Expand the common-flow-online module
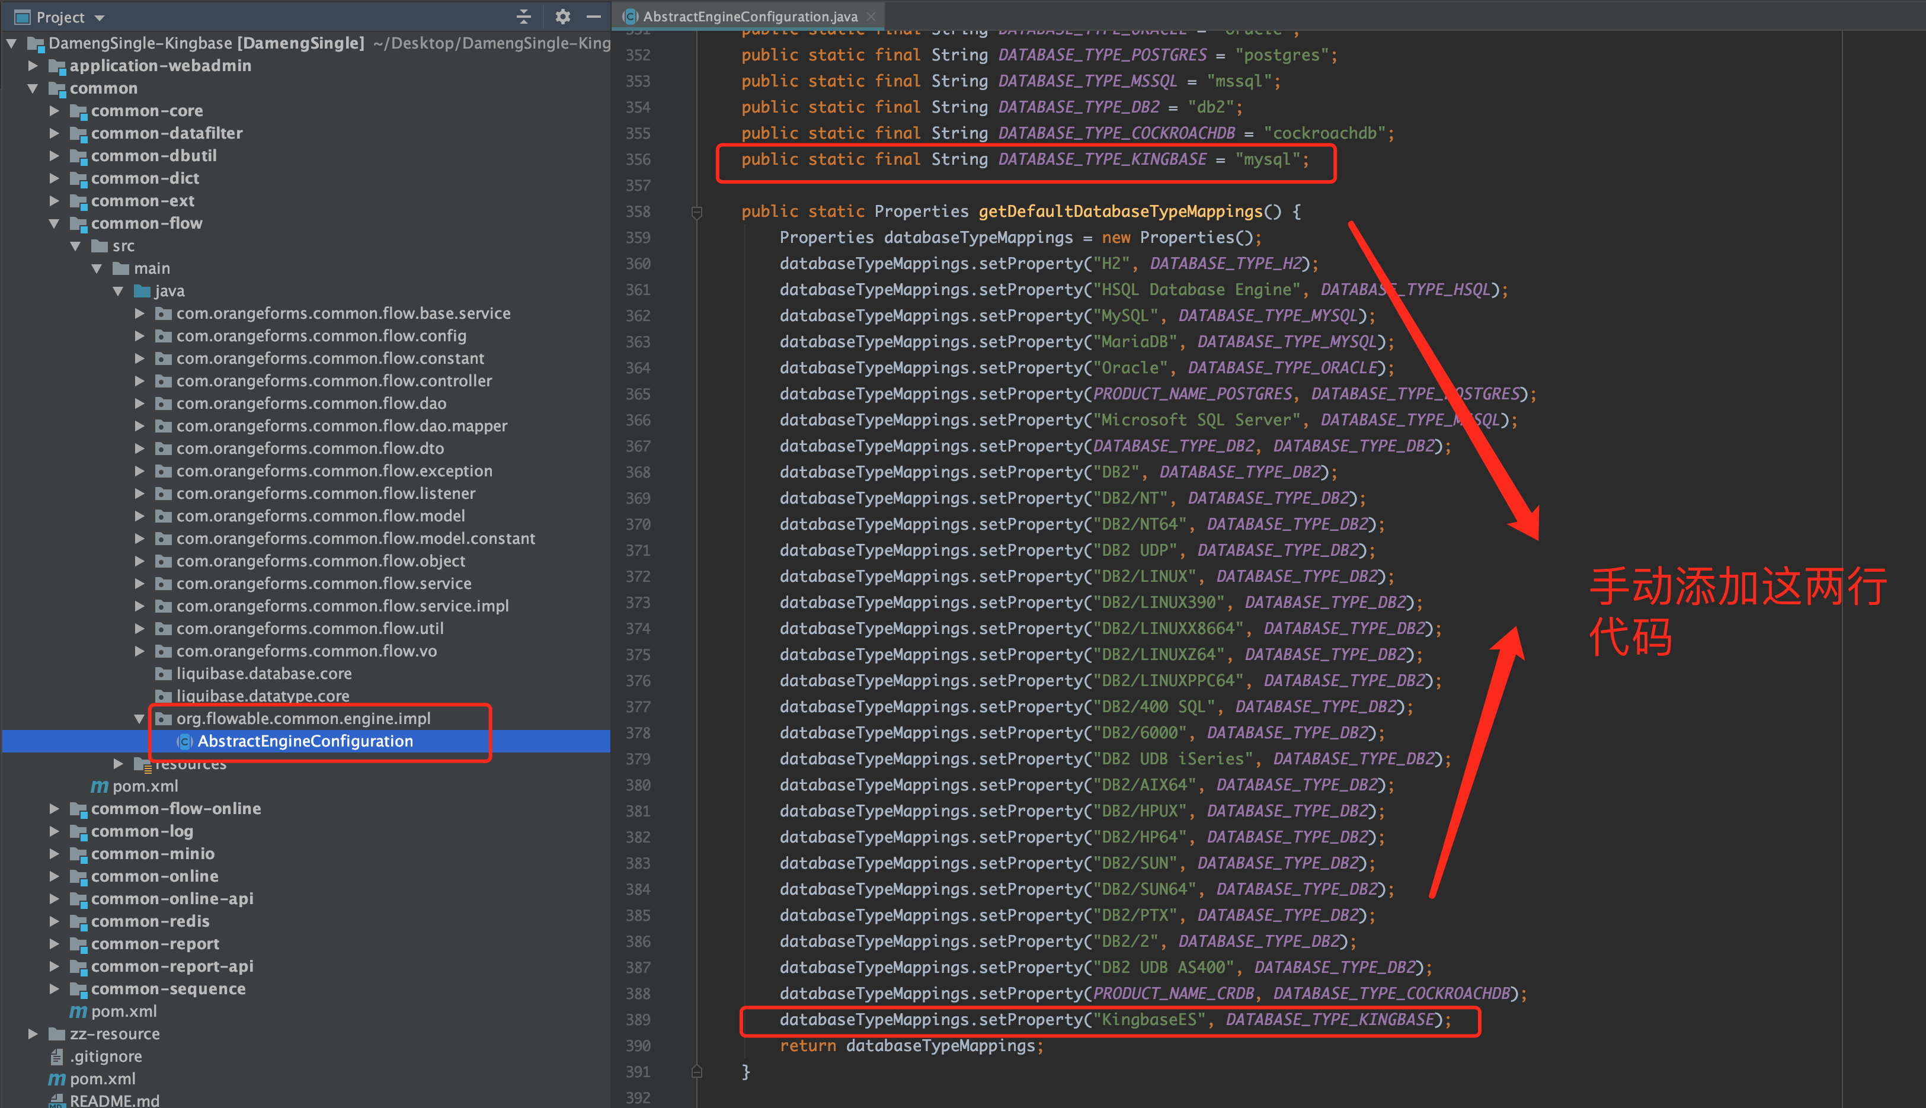1926x1108 pixels. pyautogui.click(x=54, y=809)
